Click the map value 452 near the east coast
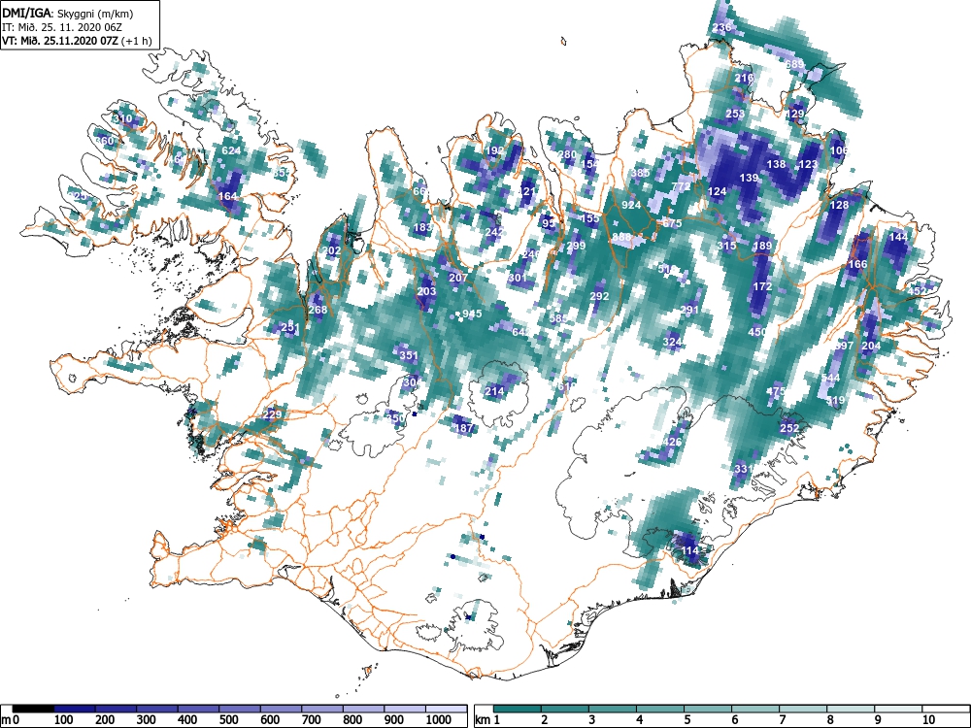 click(x=917, y=291)
